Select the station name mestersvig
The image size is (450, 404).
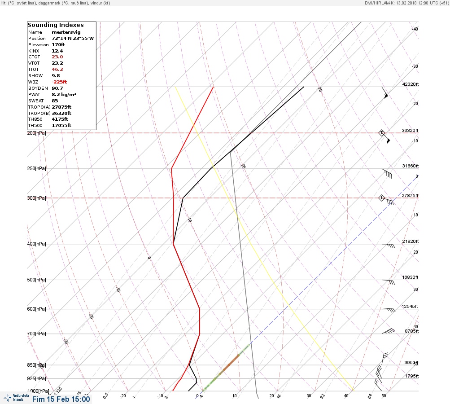[x=66, y=32]
